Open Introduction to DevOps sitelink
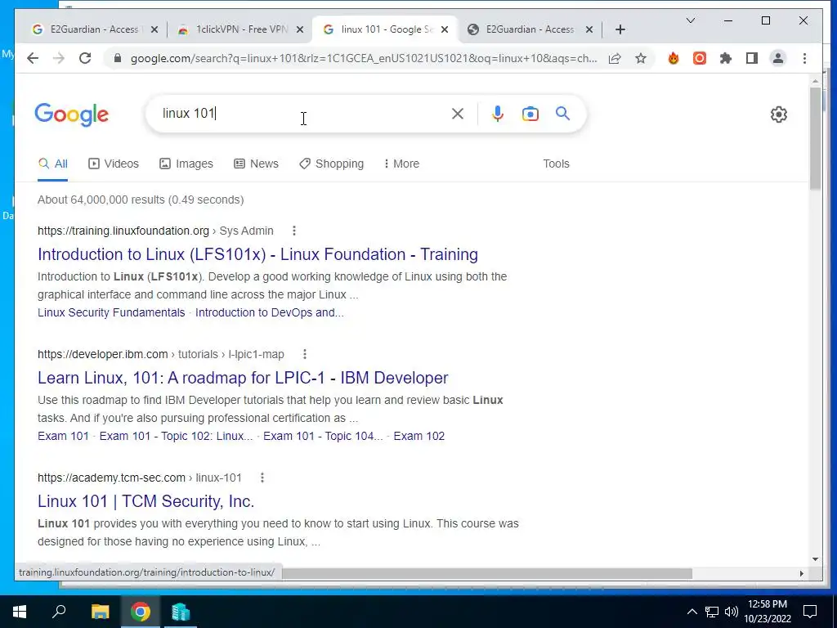Image resolution: width=837 pixels, height=628 pixels. [270, 312]
